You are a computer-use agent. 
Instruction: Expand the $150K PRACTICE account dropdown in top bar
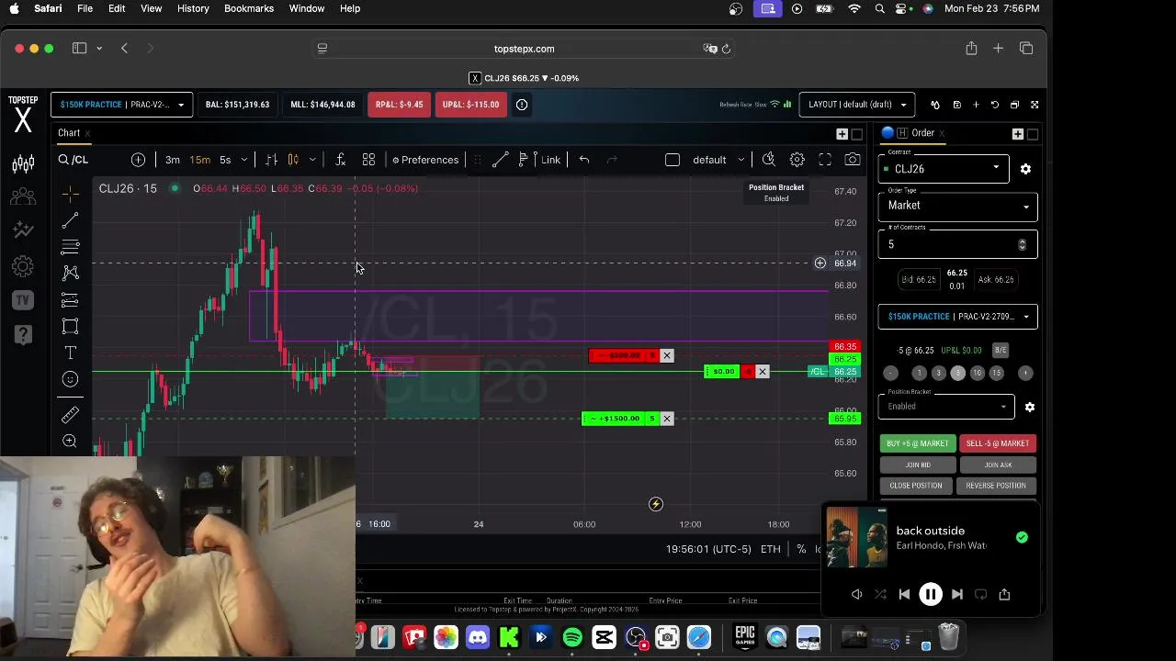coord(122,105)
